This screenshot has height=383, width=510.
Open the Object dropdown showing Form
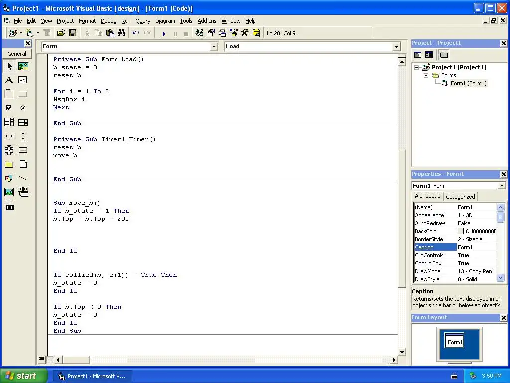[x=214, y=47]
